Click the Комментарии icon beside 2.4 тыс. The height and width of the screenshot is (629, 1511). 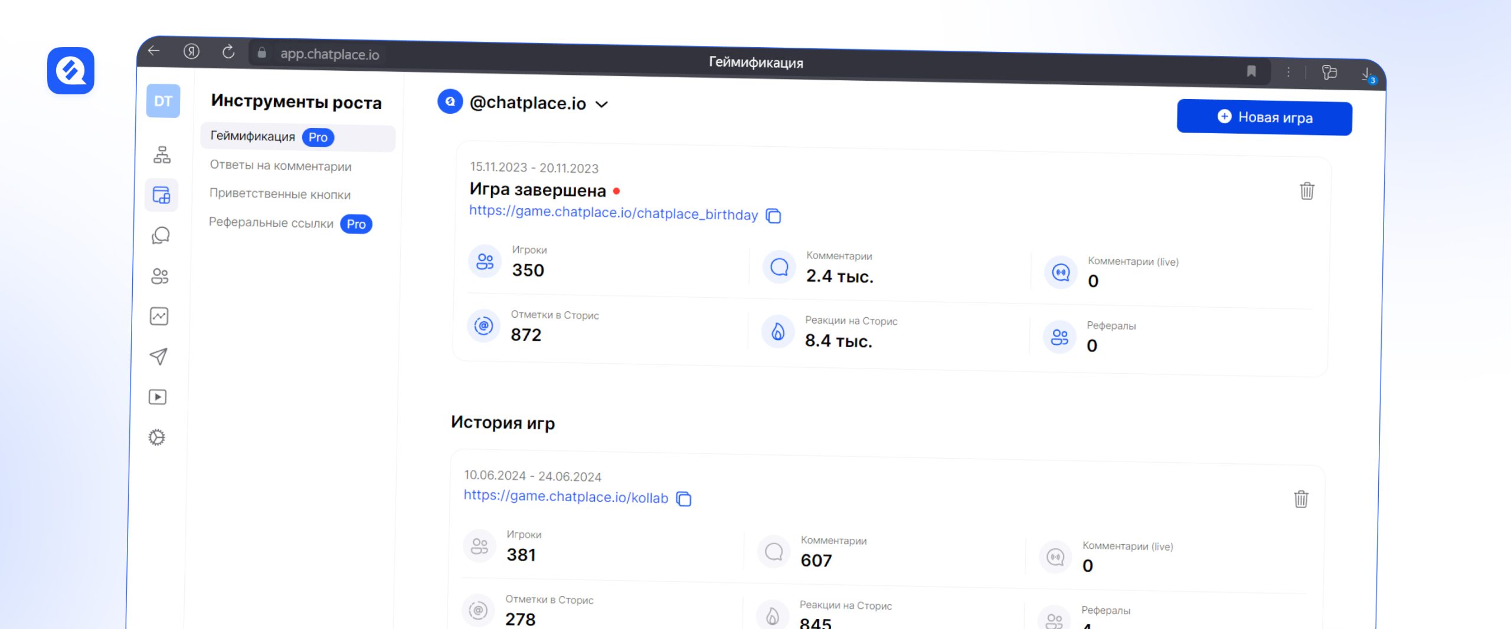point(779,267)
